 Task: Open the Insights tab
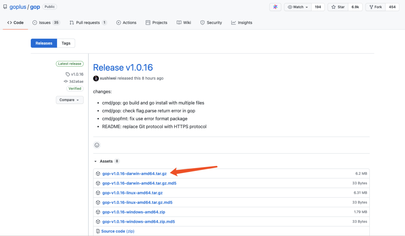242,23
